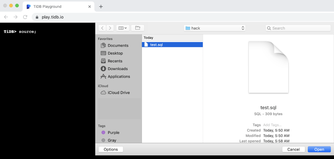Open a new browser tab
This screenshot has height=159, width=334.
pyautogui.click(x=101, y=7)
